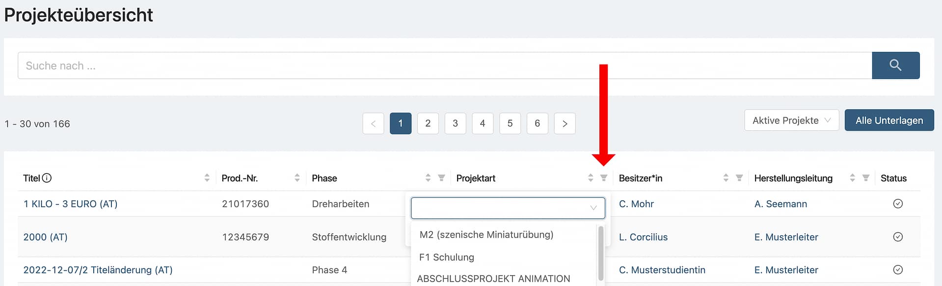942x286 pixels.
Task: Open the Projektart filter select box
Action: click(508, 208)
